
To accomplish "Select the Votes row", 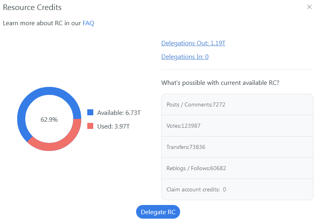I will tap(237, 126).
